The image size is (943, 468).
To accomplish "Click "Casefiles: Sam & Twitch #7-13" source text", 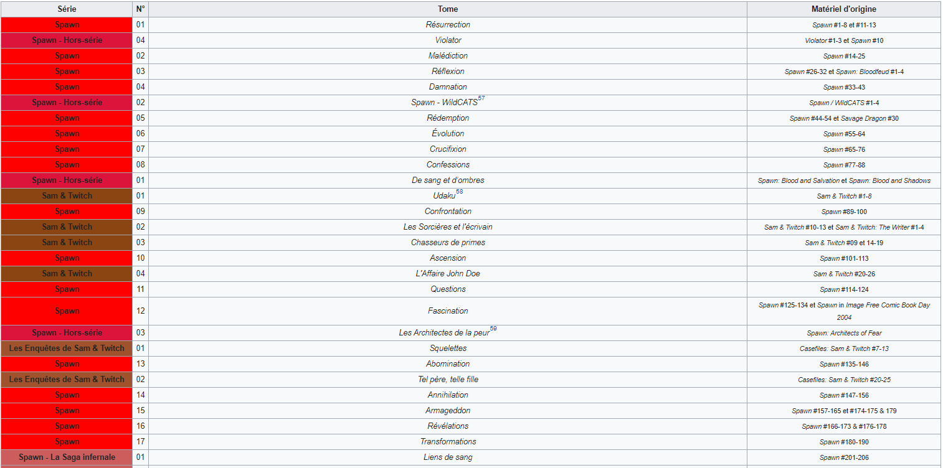I will (844, 349).
